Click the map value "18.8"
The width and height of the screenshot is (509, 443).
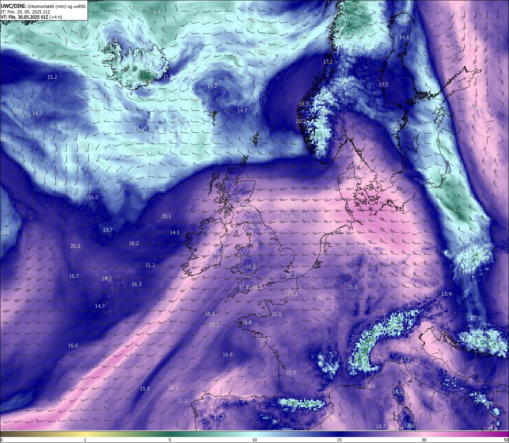coord(247,322)
